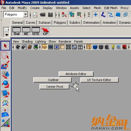131x131 pixels.
Task: Open the Edit Mesh menu
Action: (111, 8)
